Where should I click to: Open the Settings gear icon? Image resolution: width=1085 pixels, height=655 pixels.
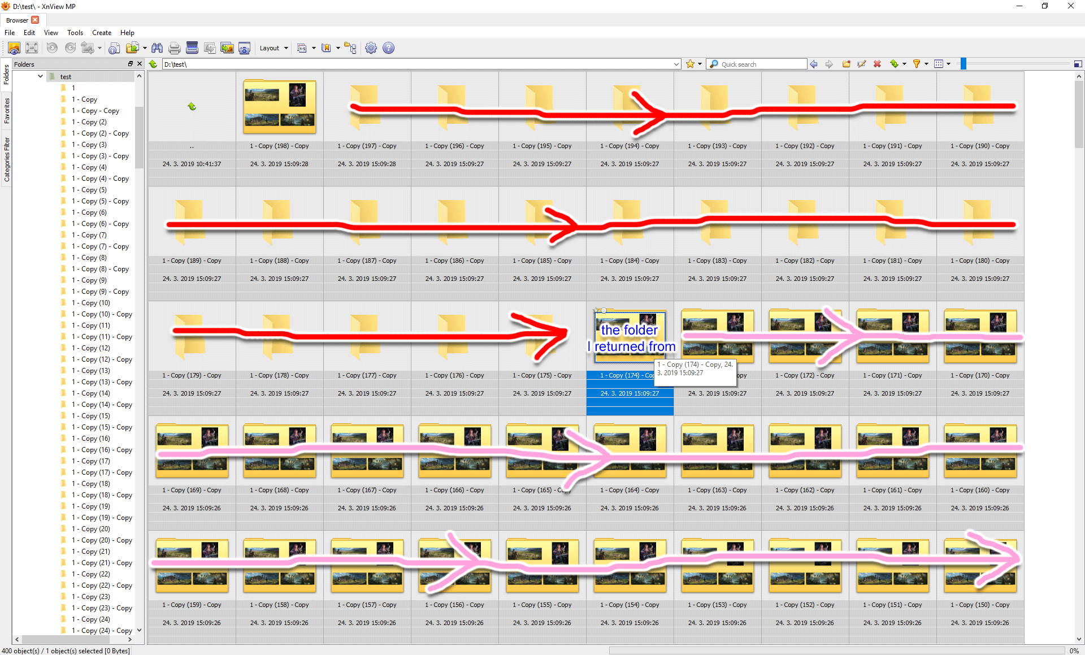(371, 48)
